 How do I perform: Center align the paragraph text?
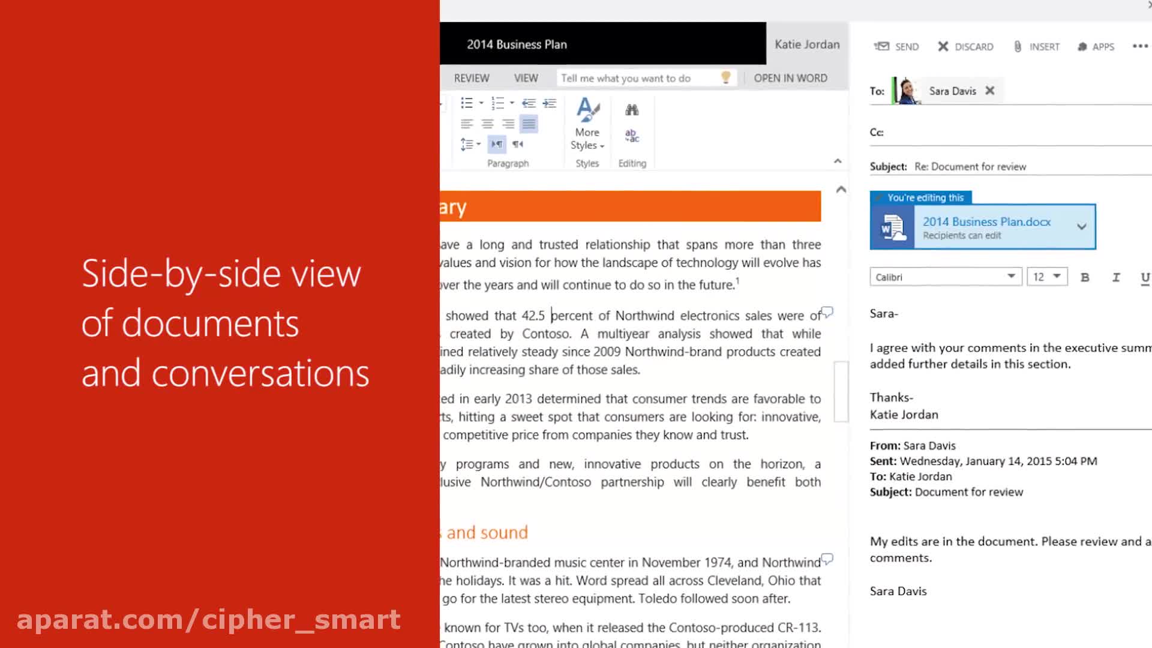[x=488, y=124]
